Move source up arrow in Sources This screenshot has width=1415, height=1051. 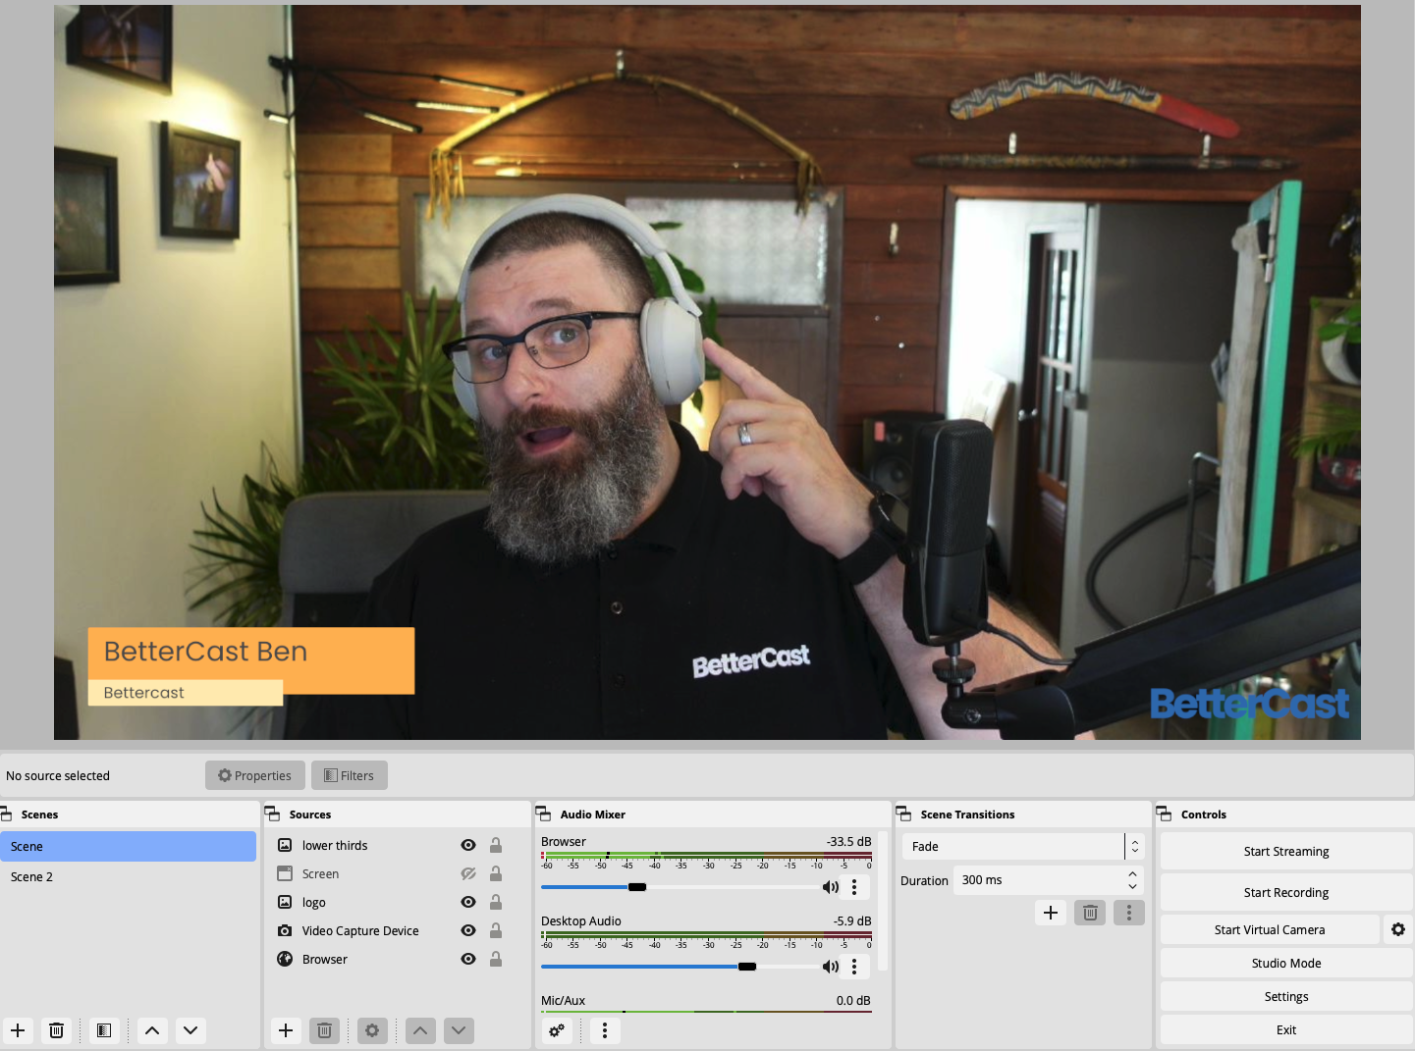(x=420, y=1030)
